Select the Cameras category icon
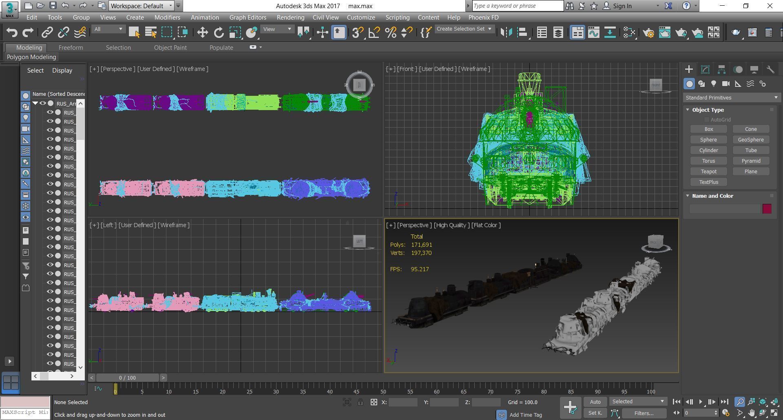783x420 pixels. coord(726,84)
